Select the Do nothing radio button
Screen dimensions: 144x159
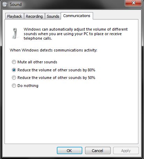tap(14, 86)
